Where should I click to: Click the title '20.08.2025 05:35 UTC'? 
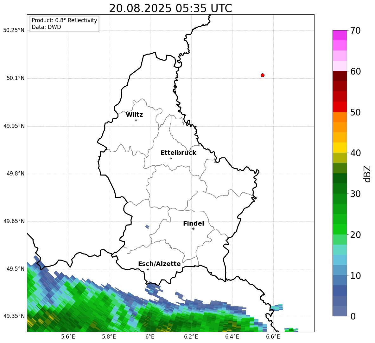pos(170,8)
